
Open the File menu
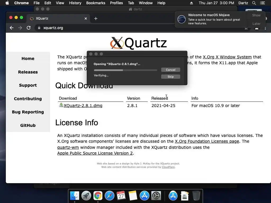37,3
